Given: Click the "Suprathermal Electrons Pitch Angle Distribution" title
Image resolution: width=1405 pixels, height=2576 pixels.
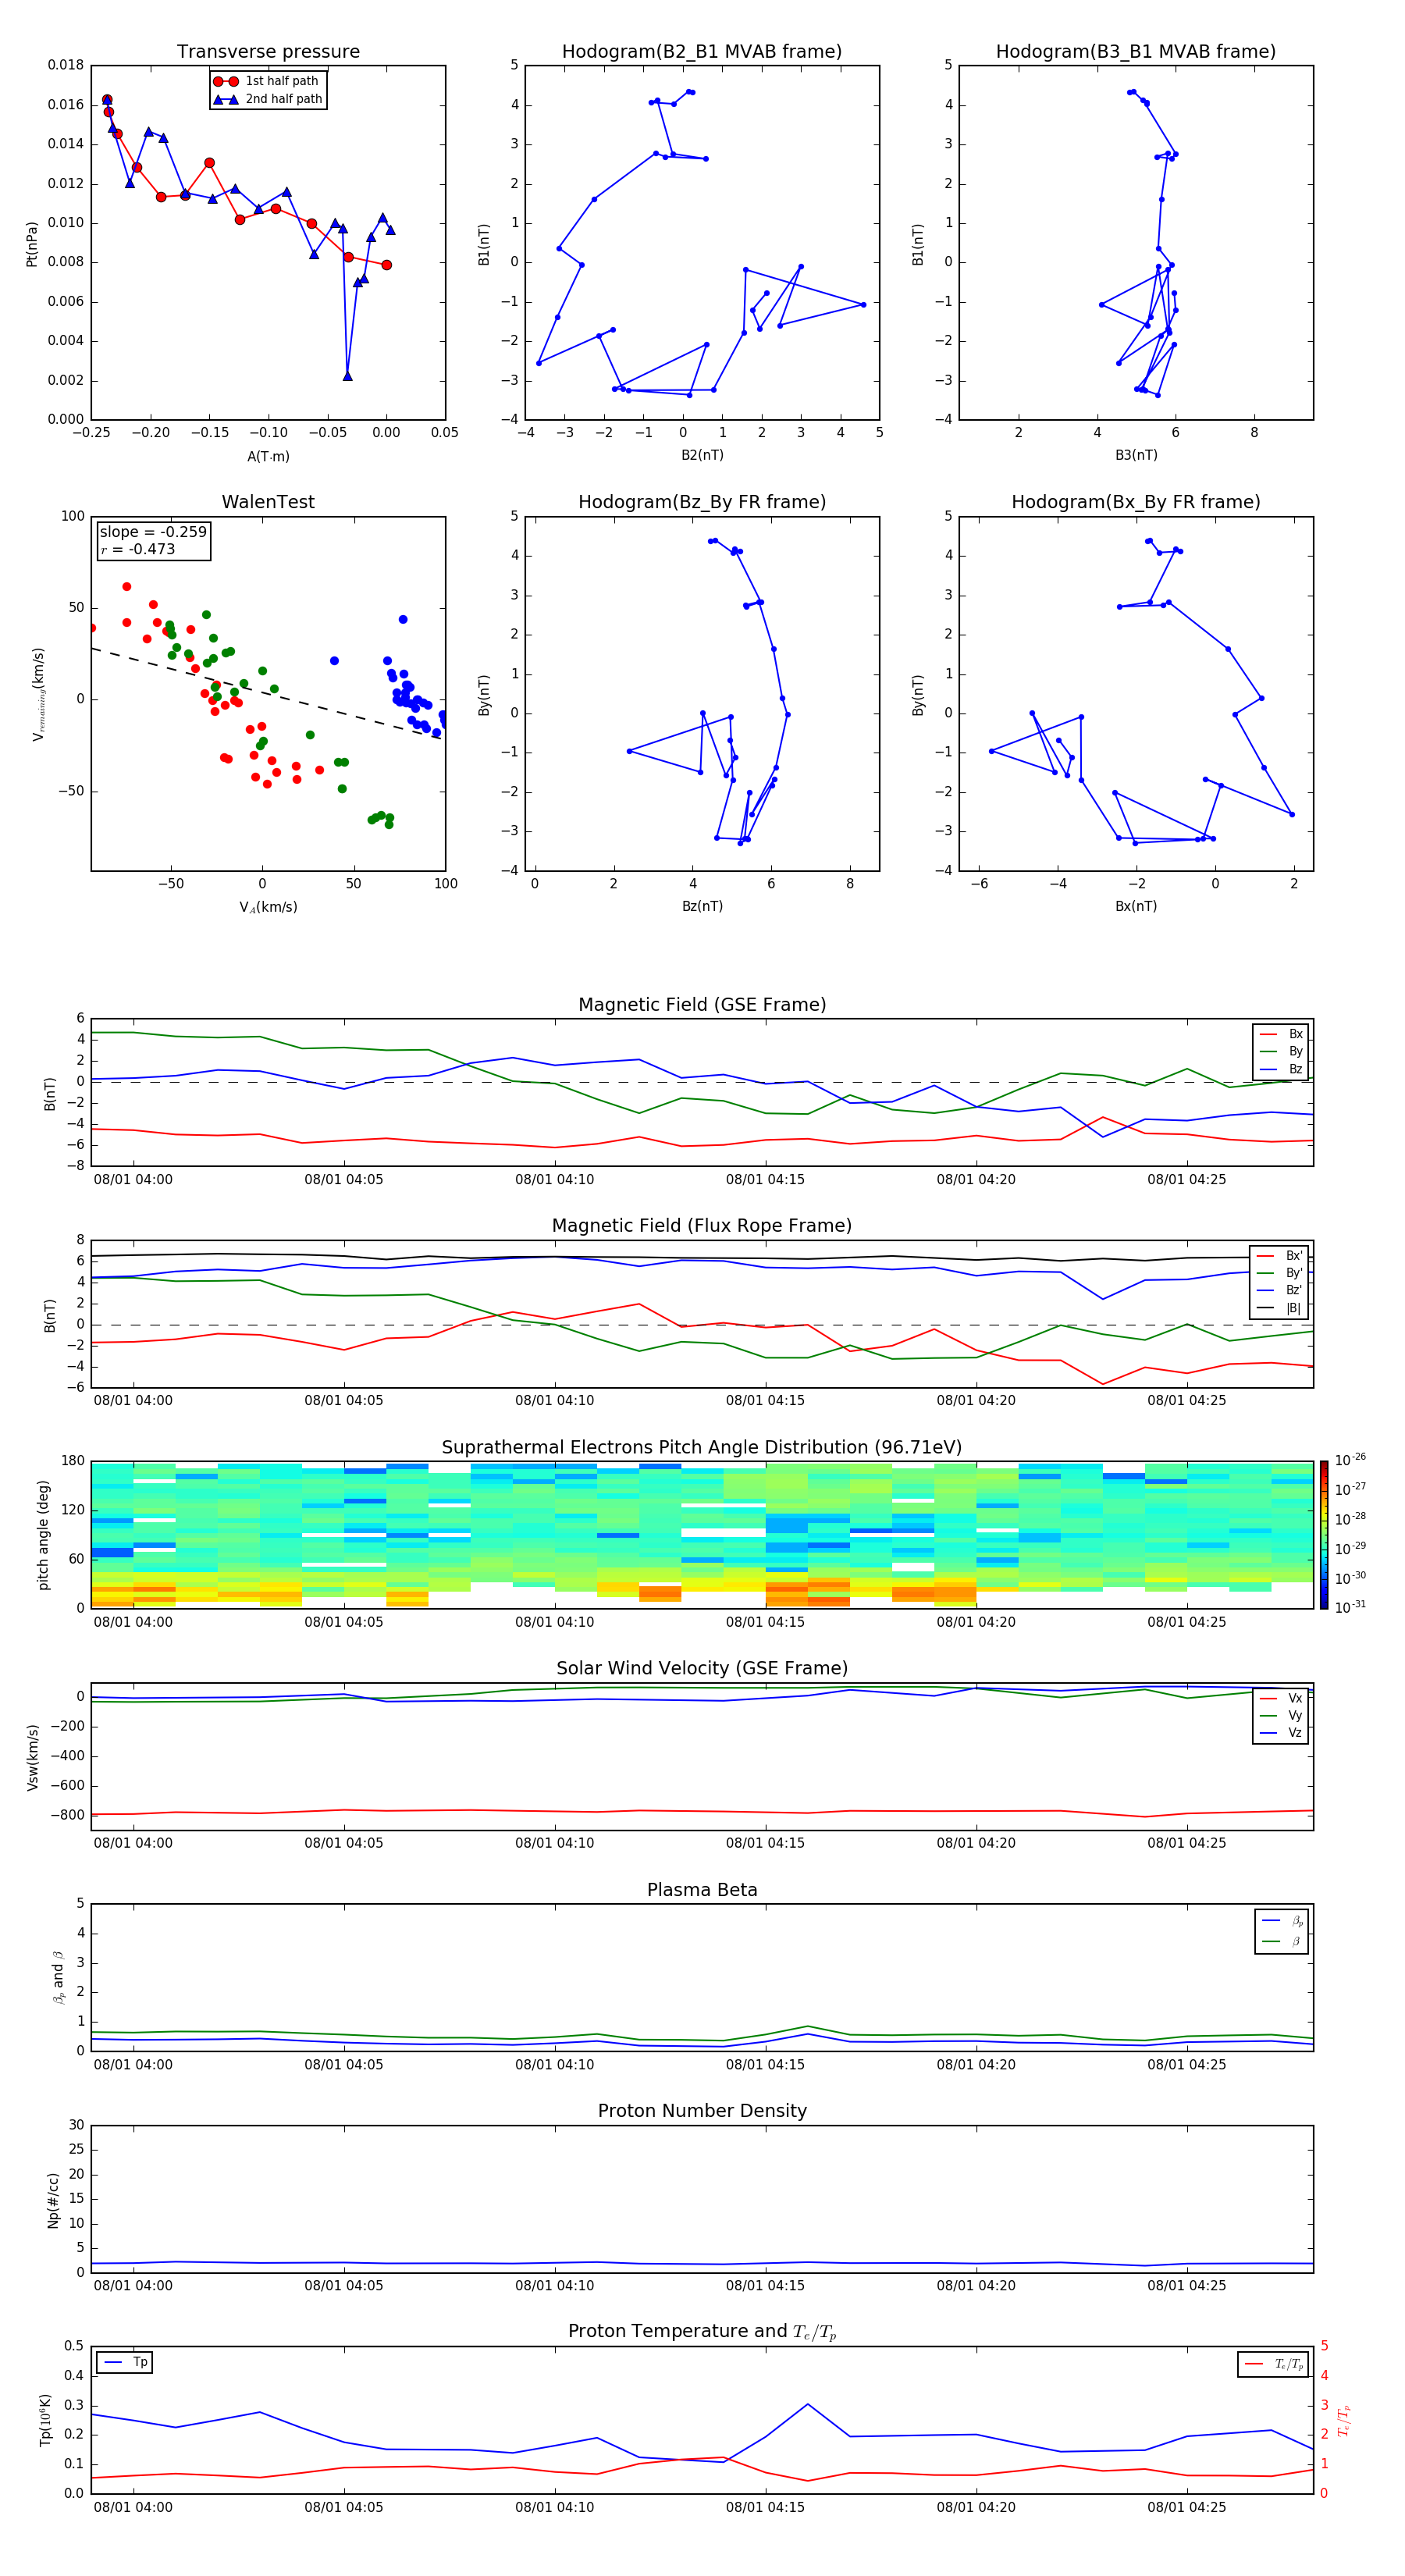Looking at the screenshot, I should (702, 1448).
